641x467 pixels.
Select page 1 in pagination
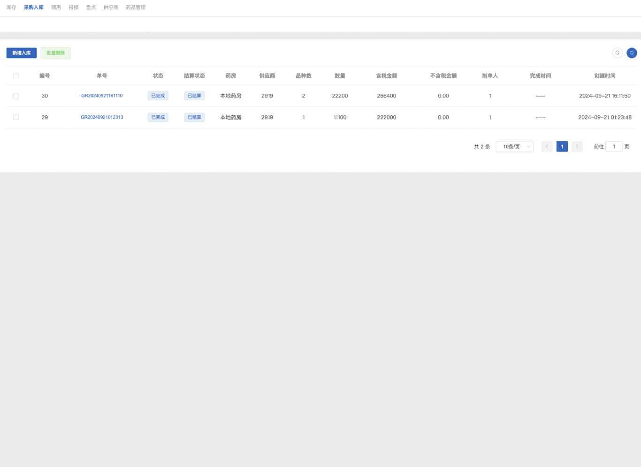(562, 147)
